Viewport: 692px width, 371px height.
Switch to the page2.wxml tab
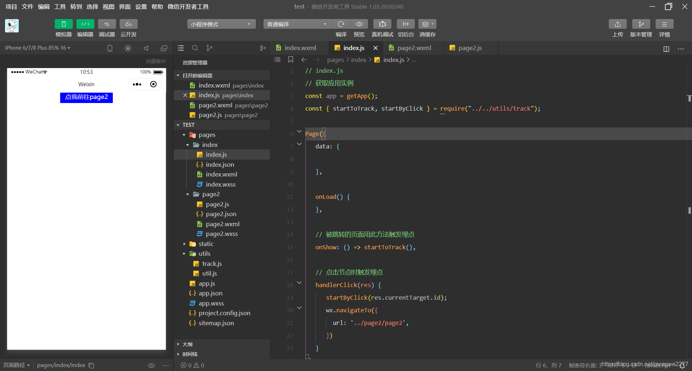[414, 48]
